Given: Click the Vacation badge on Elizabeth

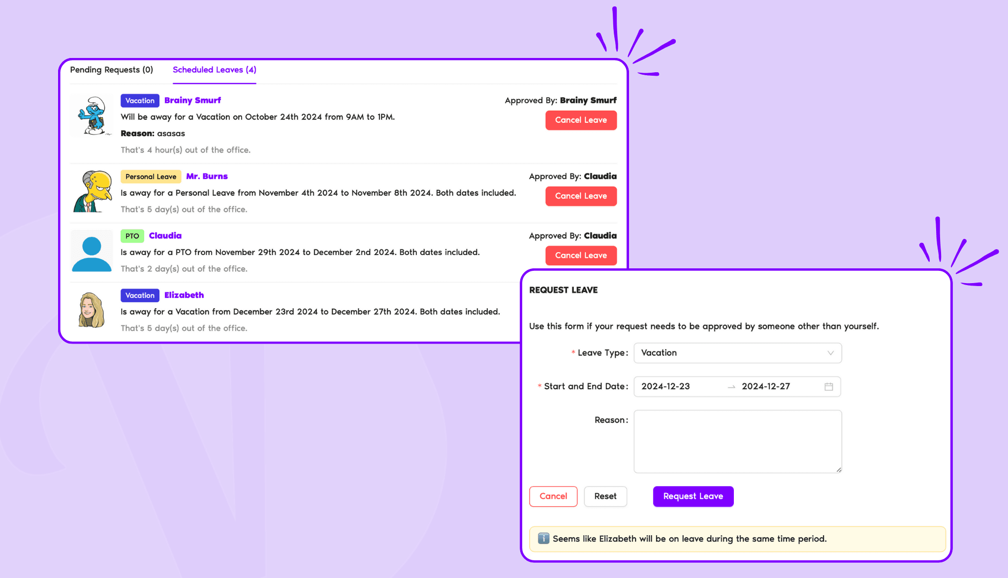Looking at the screenshot, I should pos(138,295).
